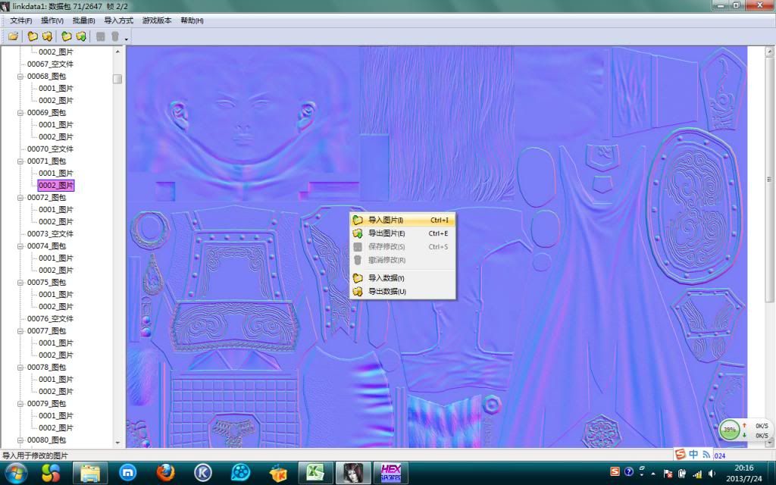This screenshot has width=776, height=485.
Task: Switch to Excel in the taskbar
Action: (314, 472)
